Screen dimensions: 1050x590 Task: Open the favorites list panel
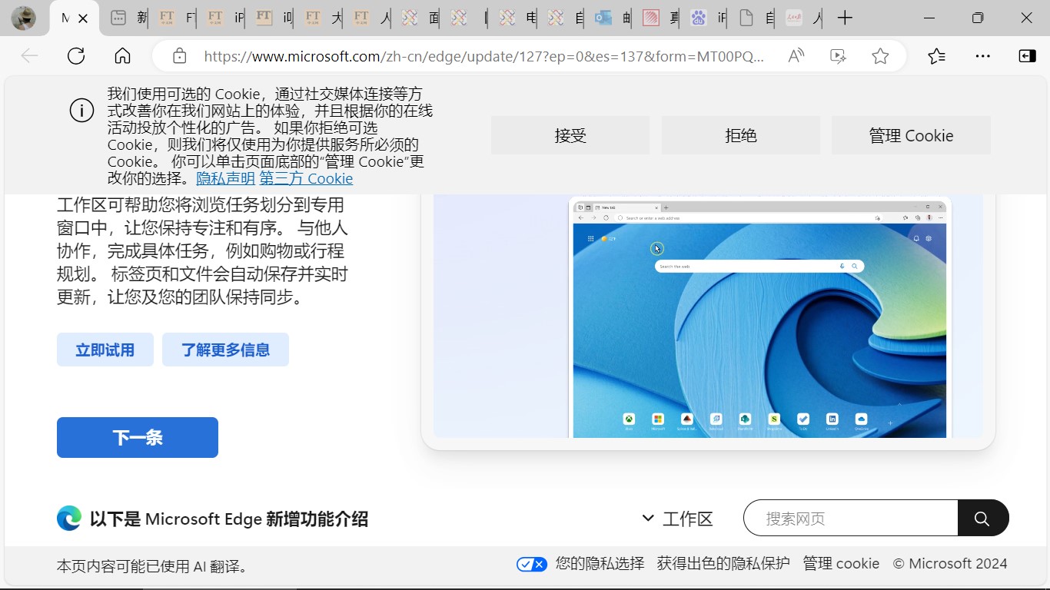936,56
